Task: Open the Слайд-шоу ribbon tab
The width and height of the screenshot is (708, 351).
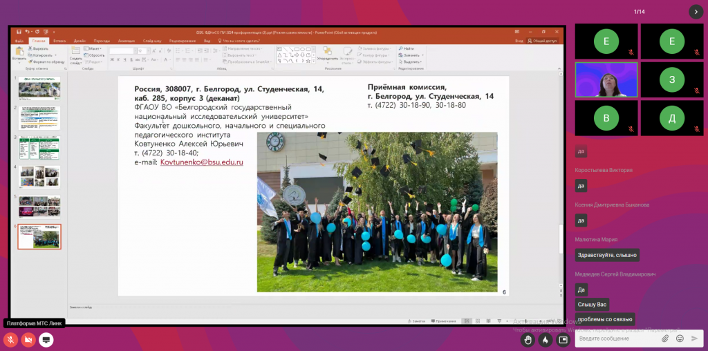Action: click(152, 41)
